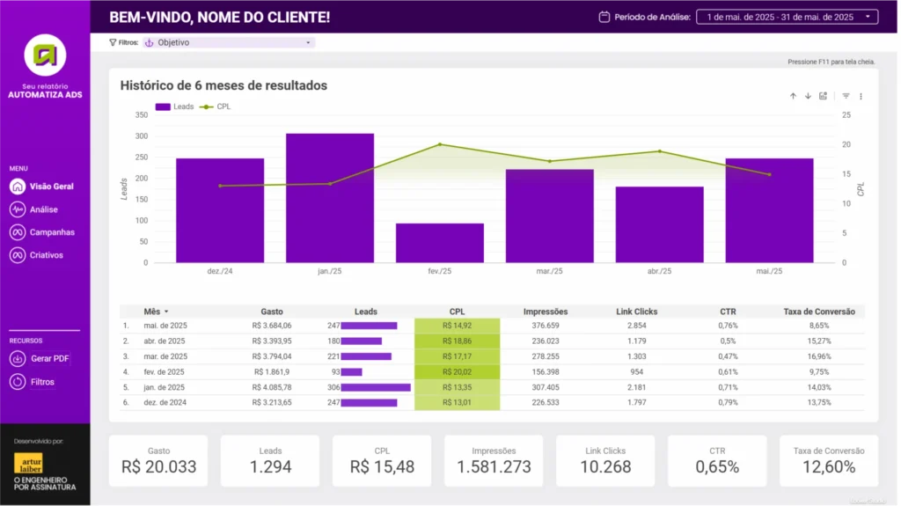
Task: Click the CPL cell R$ 18,86
Action: (457, 341)
